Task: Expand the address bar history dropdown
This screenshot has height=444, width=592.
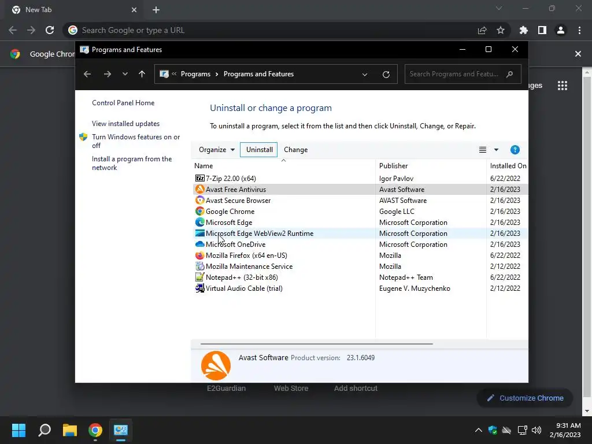Action: (365, 75)
